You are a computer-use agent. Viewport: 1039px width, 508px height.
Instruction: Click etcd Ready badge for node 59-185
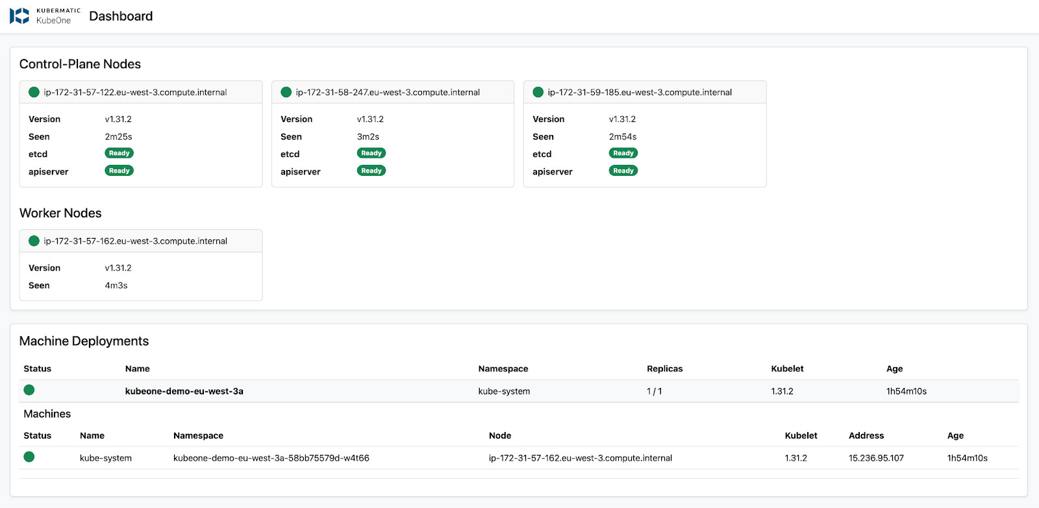click(x=623, y=153)
